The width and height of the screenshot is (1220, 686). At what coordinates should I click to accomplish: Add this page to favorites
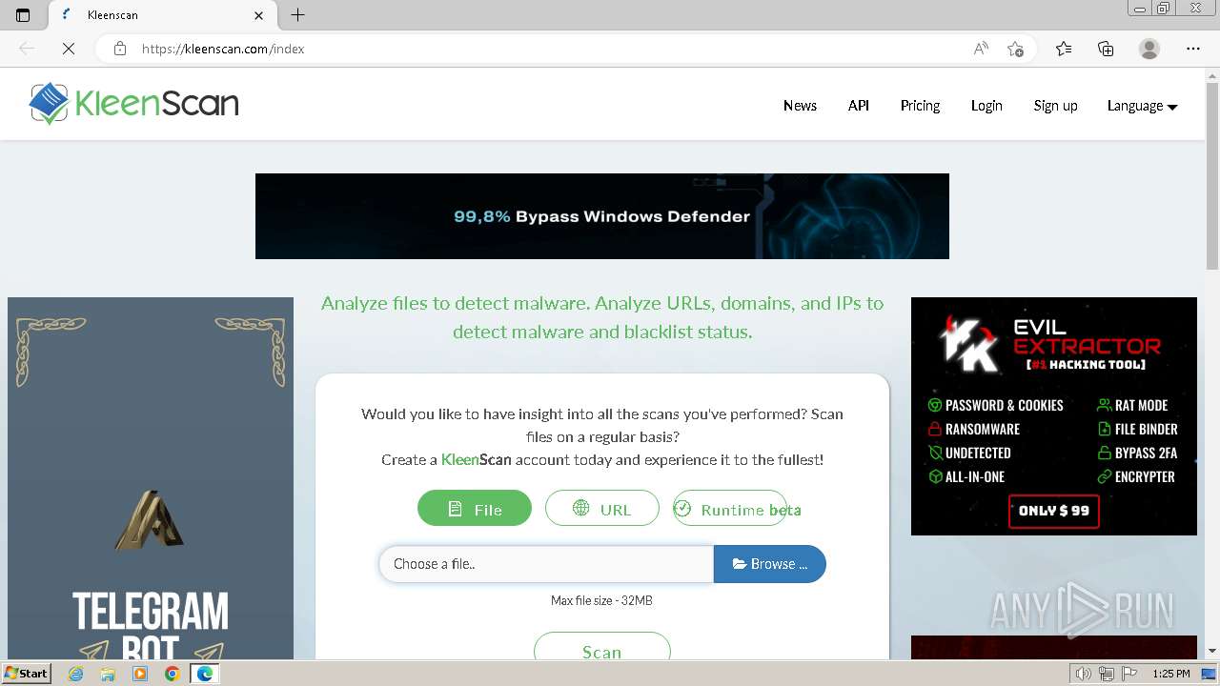tap(1015, 49)
